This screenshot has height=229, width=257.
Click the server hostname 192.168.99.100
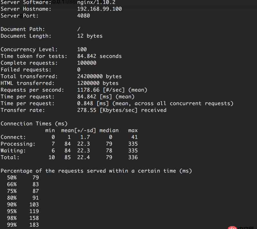(99, 9)
